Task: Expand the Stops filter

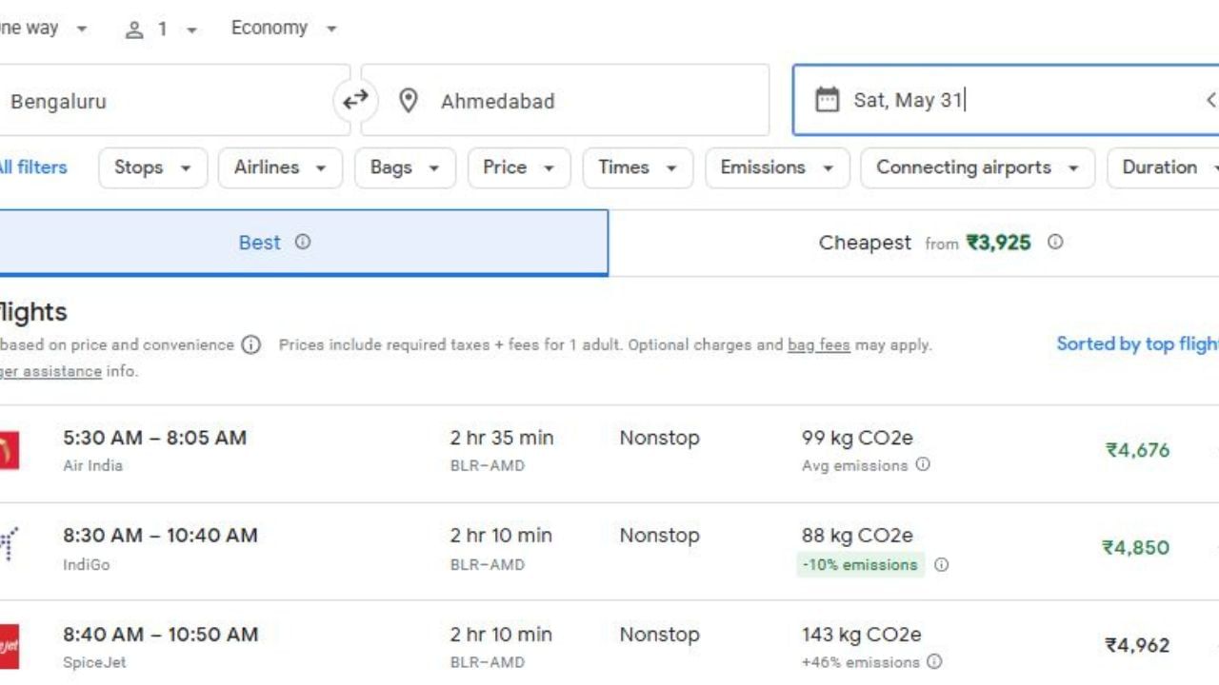Action: pyautogui.click(x=152, y=167)
